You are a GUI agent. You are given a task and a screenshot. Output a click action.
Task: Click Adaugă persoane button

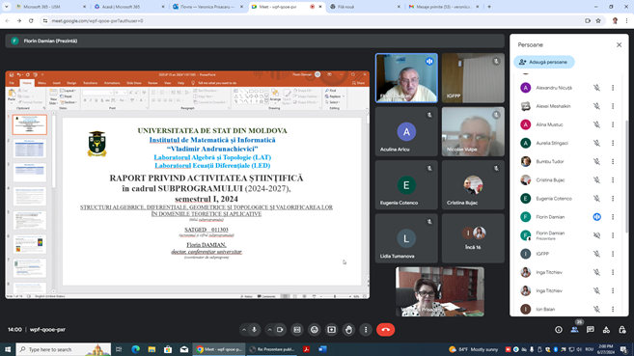[x=544, y=62]
